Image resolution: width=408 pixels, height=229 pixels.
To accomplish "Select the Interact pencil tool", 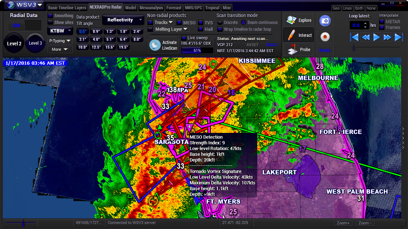I will point(298,35).
